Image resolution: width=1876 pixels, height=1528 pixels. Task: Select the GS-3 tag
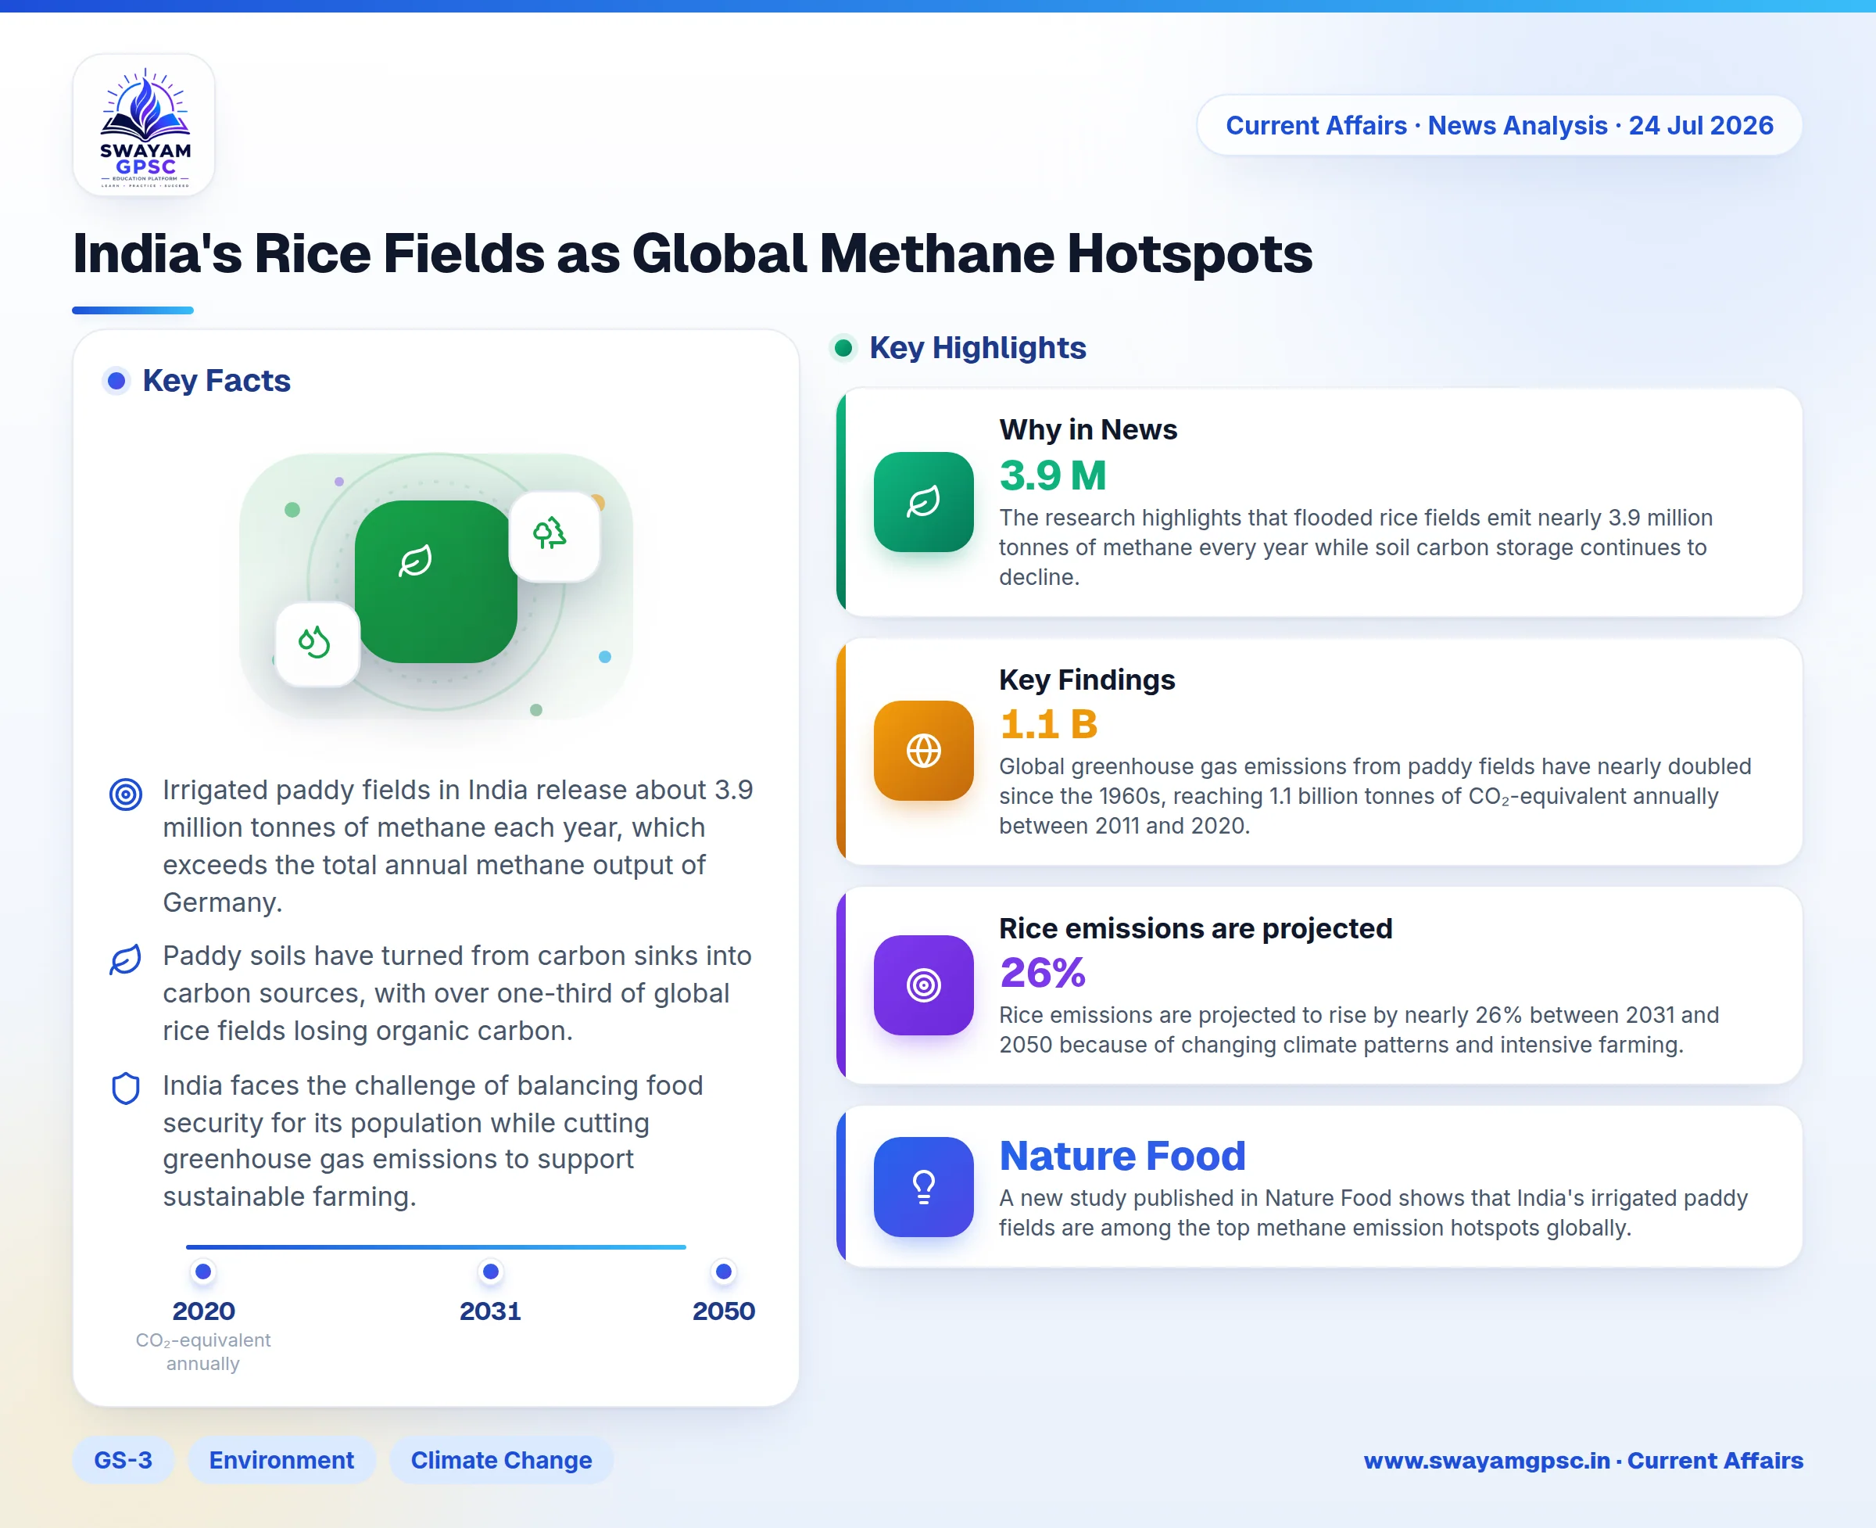coord(124,1460)
